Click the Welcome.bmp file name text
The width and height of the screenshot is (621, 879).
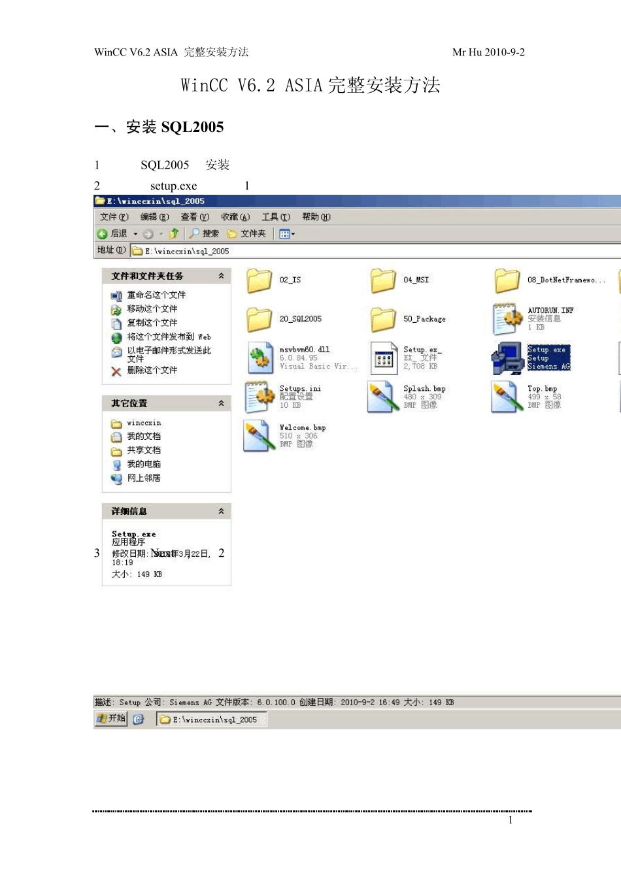(x=303, y=428)
